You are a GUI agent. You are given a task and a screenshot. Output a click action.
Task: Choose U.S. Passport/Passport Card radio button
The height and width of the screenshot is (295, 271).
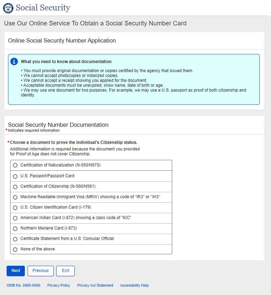point(15,176)
